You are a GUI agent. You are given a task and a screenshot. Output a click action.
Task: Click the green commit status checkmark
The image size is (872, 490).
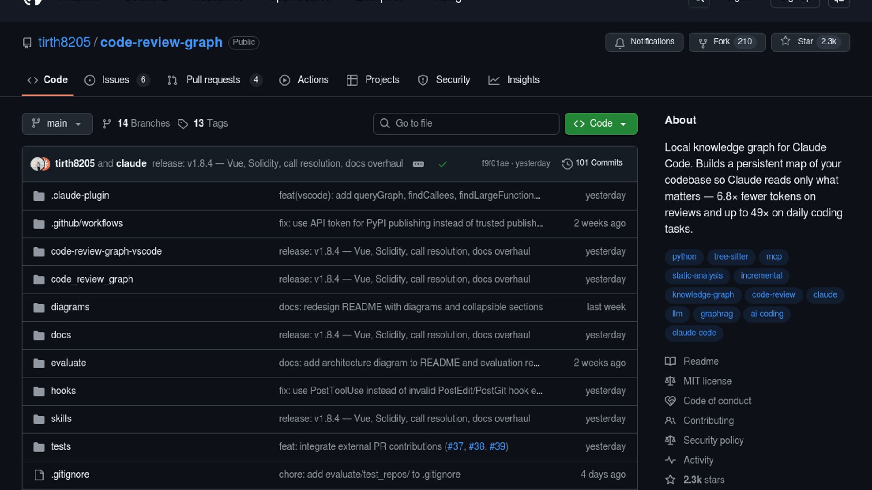[443, 164]
